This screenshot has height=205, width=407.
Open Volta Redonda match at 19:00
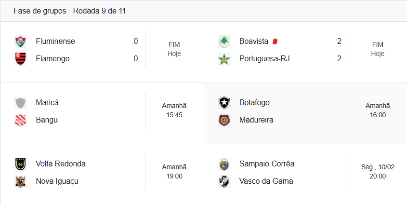(174, 177)
